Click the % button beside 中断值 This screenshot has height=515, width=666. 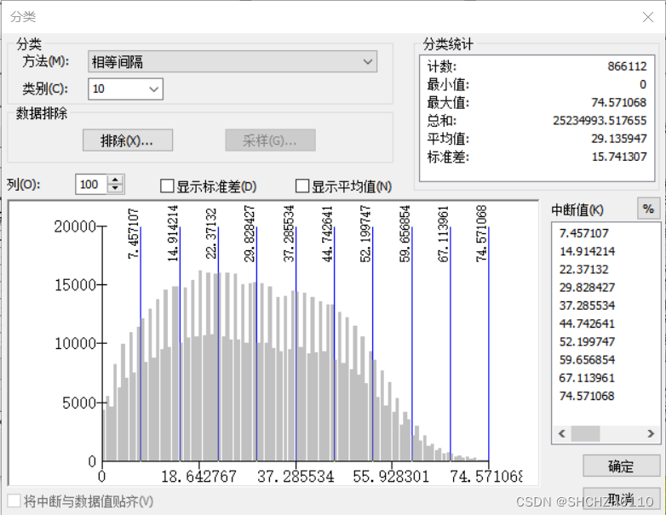tap(648, 209)
